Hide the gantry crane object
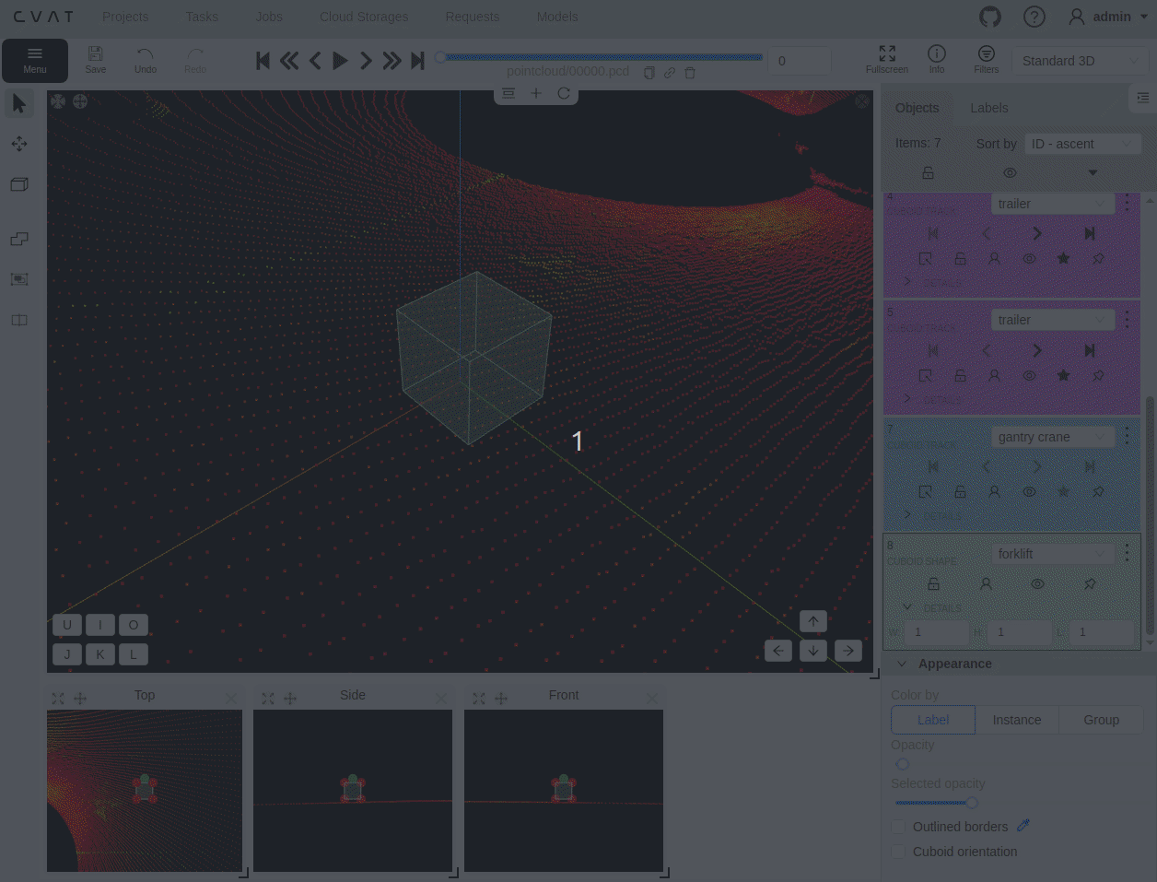The width and height of the screenshot is (1157, 882). coord(1029,492)
